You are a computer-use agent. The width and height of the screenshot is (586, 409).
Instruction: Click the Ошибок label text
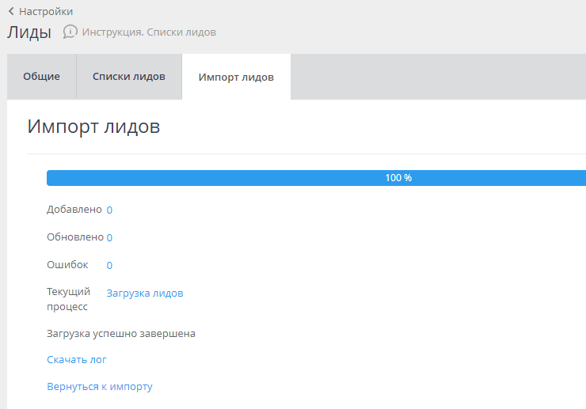tap(68, 264)
